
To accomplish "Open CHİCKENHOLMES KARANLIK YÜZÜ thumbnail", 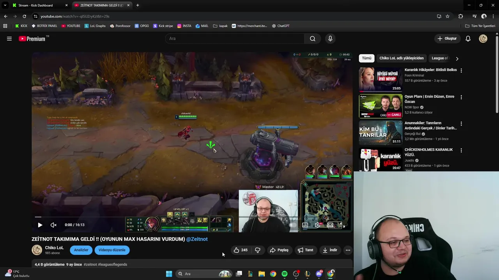I will (380, 159).
